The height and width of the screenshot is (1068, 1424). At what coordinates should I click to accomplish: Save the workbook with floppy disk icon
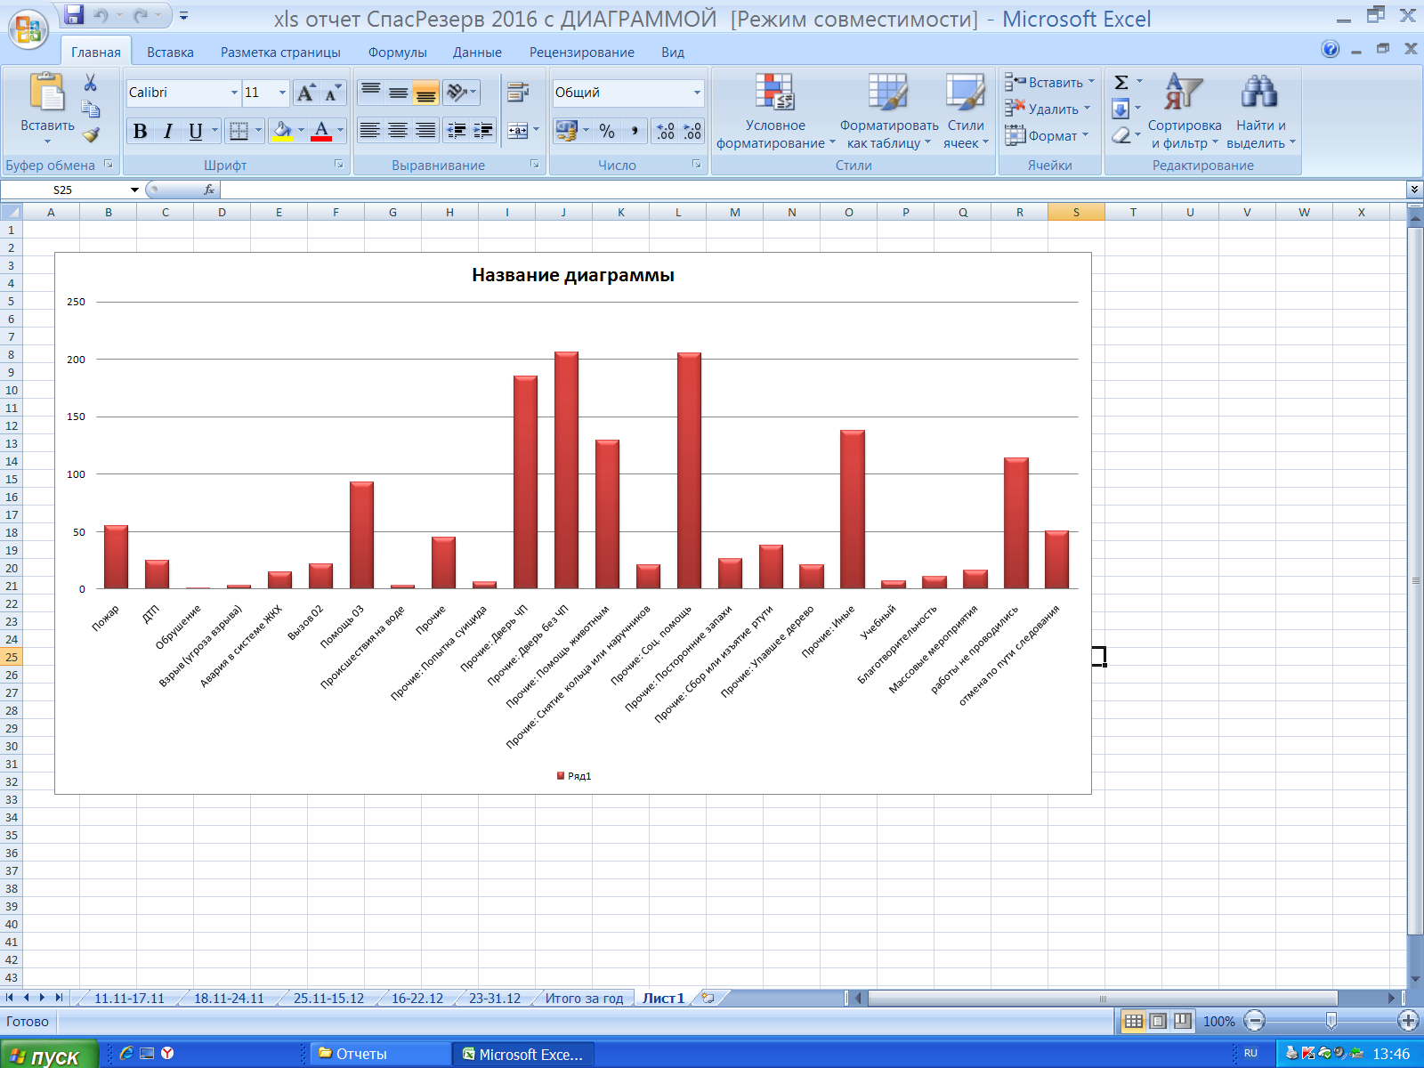75,15
